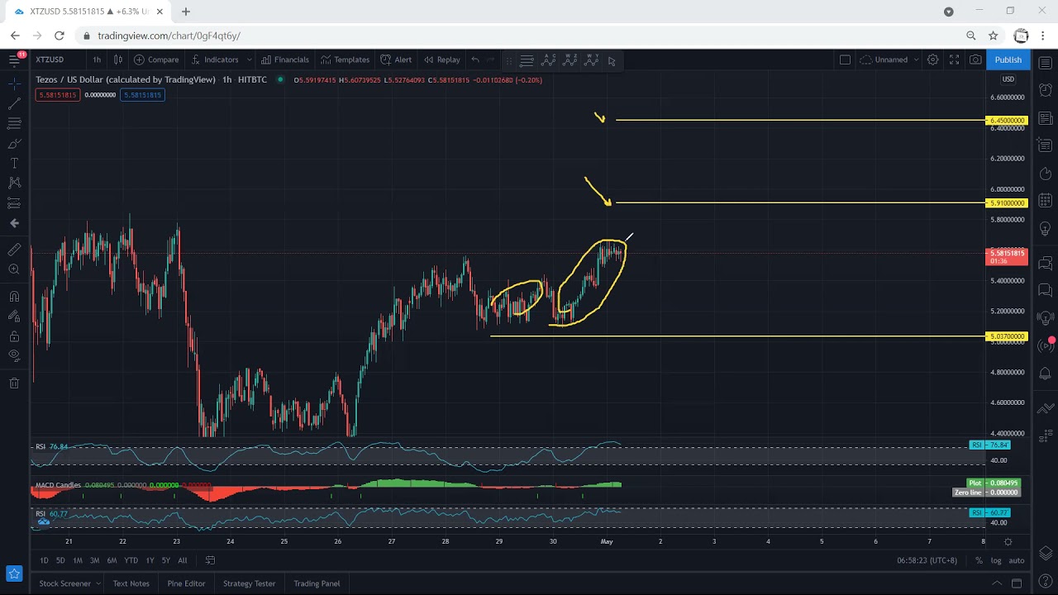Screen dimensions: 1058x595
Task: Toggle magnet mode
Action: pyautogui.click(x=14, y=296)
